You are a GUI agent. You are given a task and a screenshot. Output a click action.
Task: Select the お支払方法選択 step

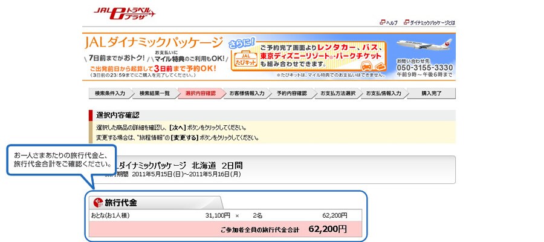point(338,93)
